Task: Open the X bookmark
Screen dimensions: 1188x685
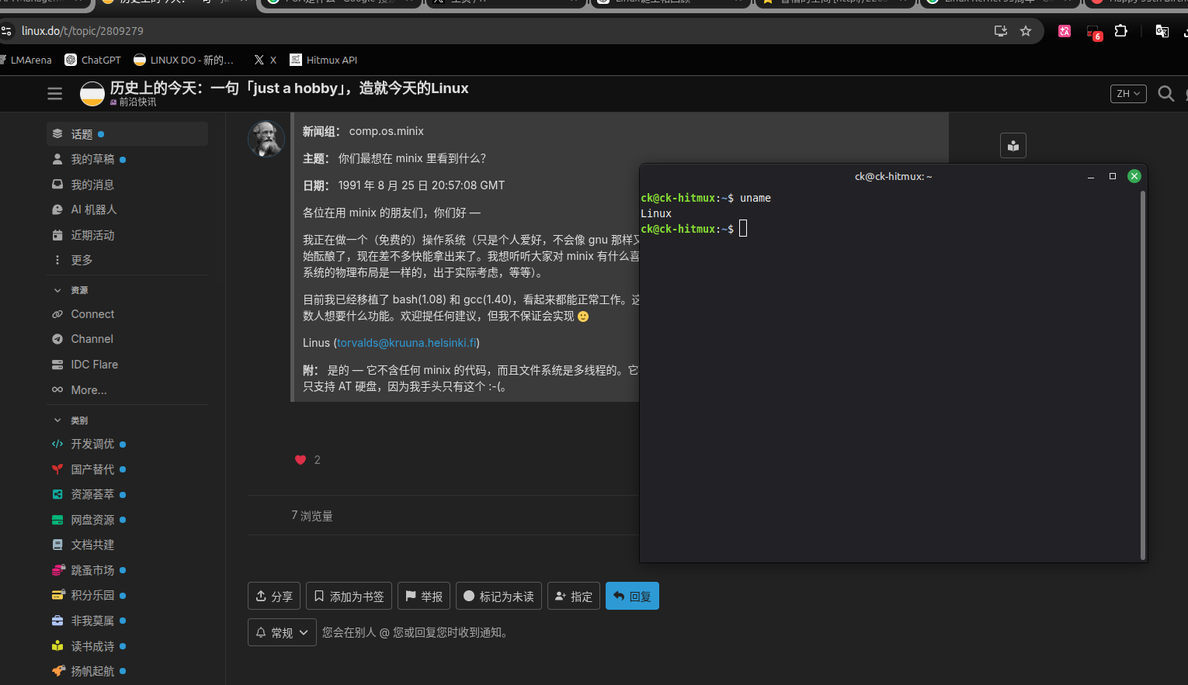Action: [265, 60]
